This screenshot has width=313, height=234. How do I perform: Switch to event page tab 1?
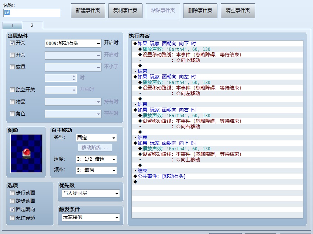pyautogui.click(x=12, y=25)
